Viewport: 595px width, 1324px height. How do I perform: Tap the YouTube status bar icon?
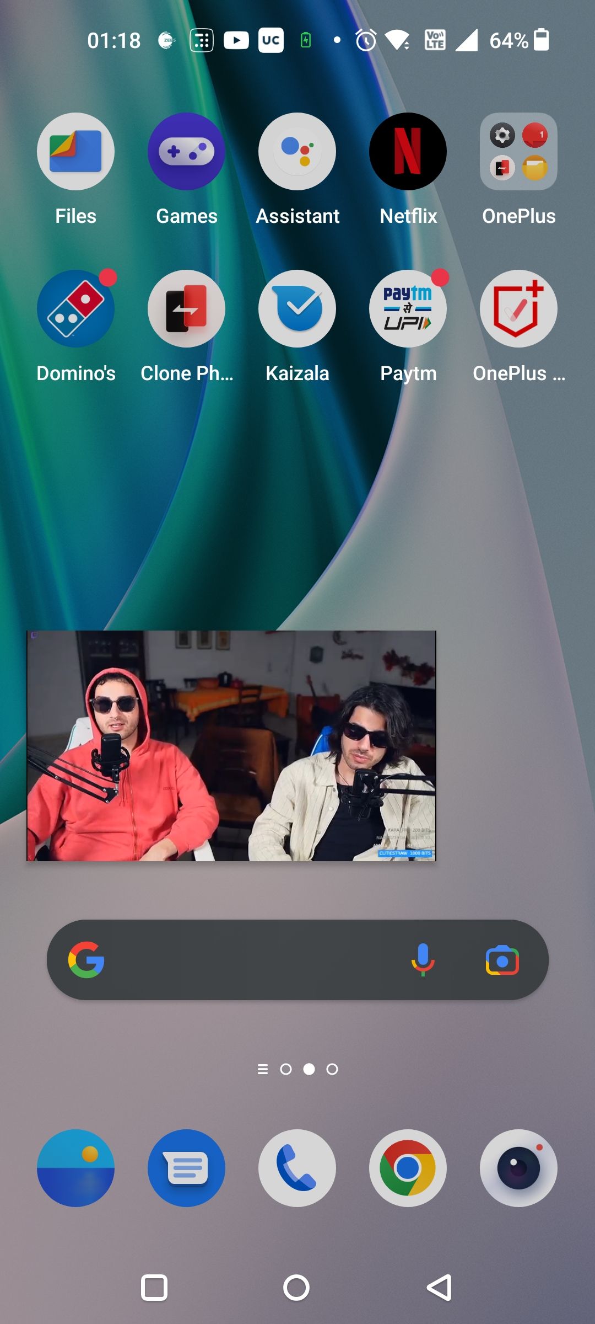coord(236,40)
